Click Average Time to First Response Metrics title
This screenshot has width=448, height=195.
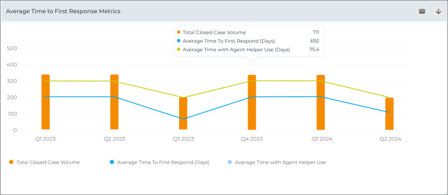(63, 11)
